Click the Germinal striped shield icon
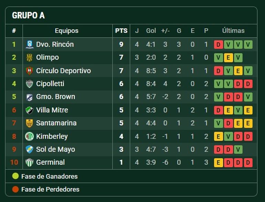The image size is (265, 202). 30,163
